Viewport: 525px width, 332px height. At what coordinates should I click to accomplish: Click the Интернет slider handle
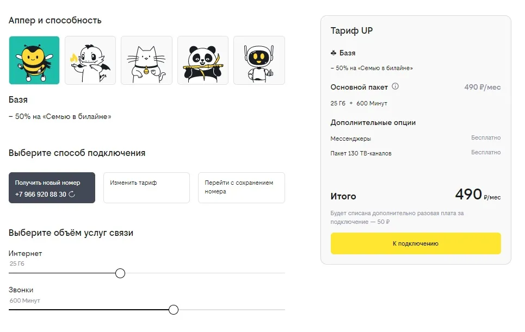click(x=120, y=273)
